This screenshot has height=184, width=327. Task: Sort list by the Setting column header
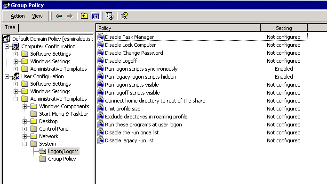coord(284,28)
